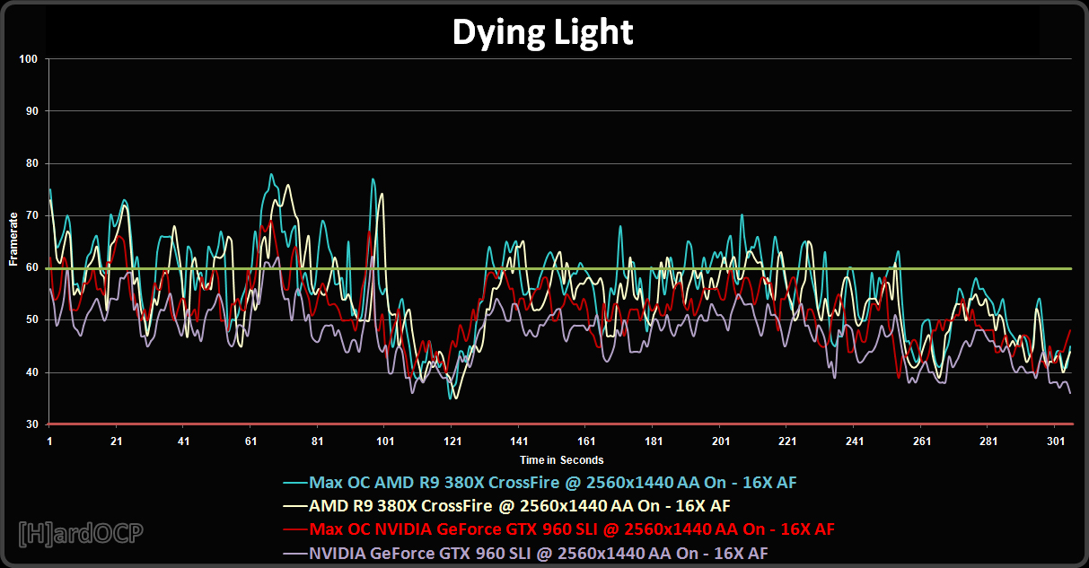This screenshot has width=1089, height=568.
Task: Click the x-axis tick label 41
Action: point(183,441)
